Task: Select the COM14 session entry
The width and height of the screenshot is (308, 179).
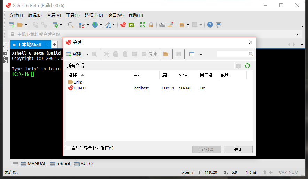Action: point(77,88)
